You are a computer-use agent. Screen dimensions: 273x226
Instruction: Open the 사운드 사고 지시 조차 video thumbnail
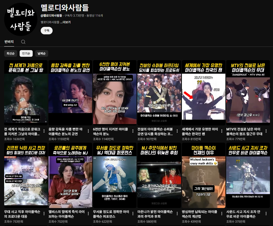248,175
